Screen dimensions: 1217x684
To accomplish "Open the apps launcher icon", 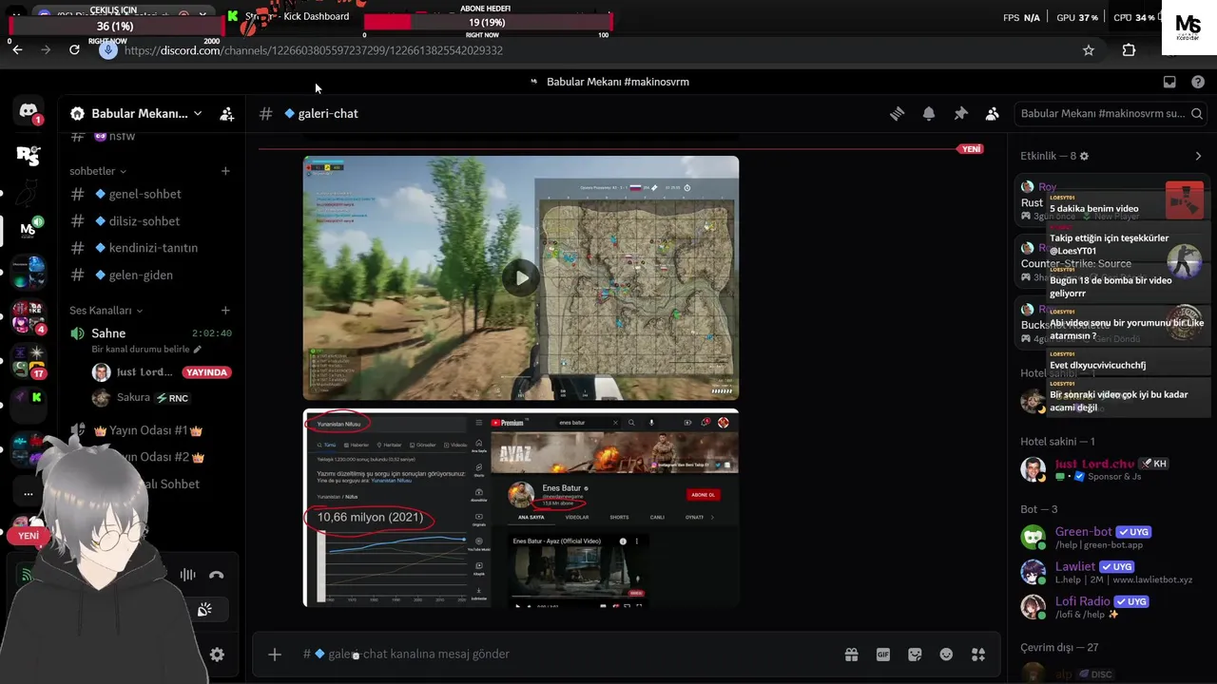I will 978,655.
